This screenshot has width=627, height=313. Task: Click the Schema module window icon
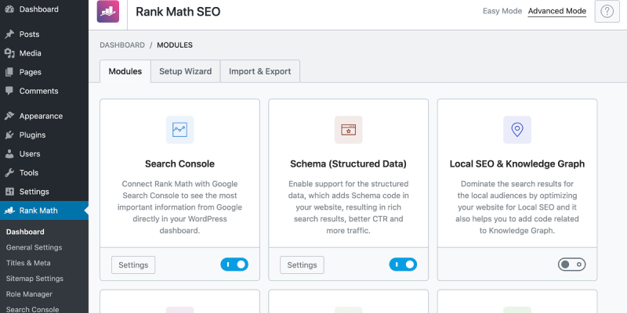click(349, 130)
